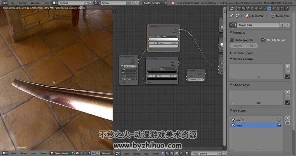
Task: Uncheck the Double Sided checkbox
Action: click(263, 40)
